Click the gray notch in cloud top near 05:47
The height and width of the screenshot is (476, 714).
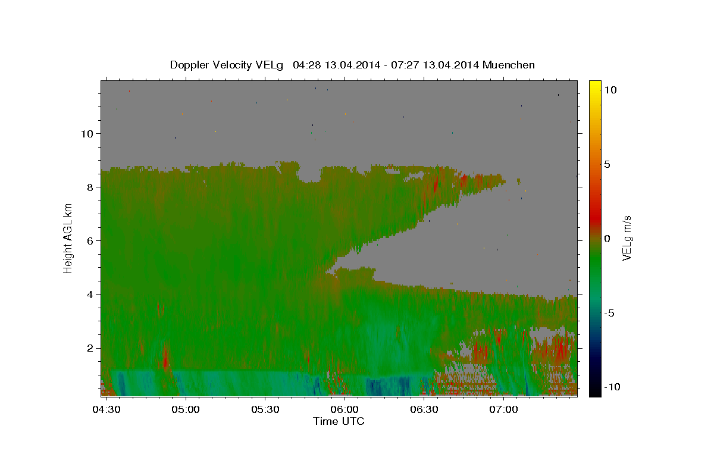(309, 174)
